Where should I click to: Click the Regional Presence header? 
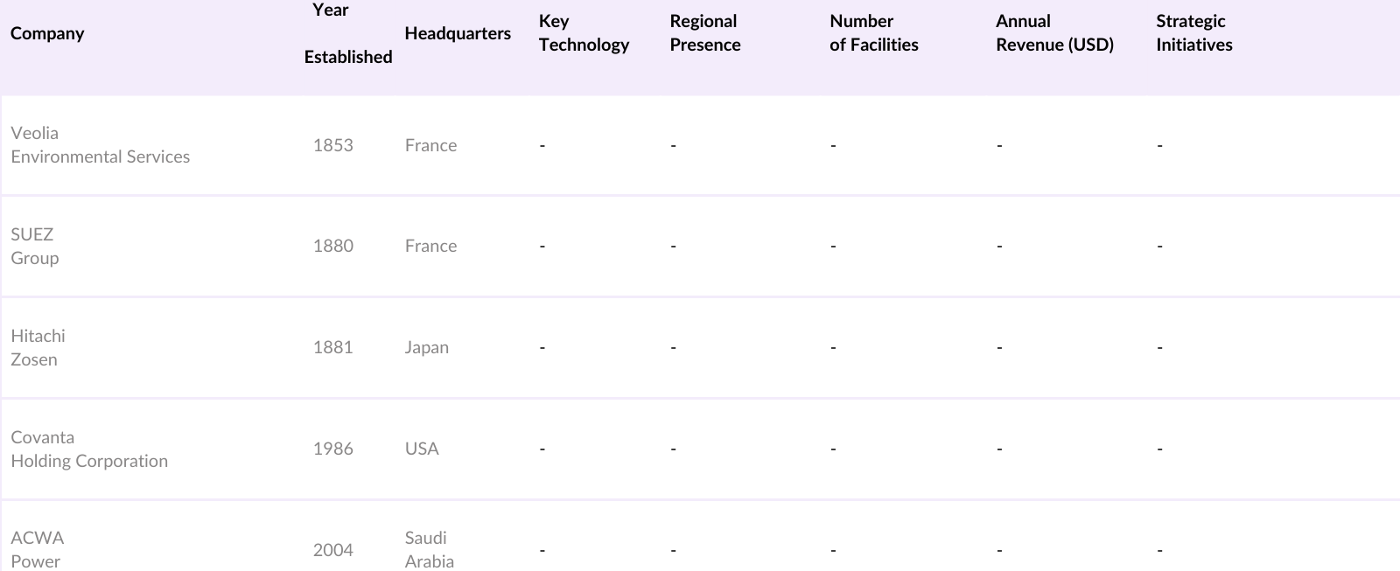(x=705, y=33)
